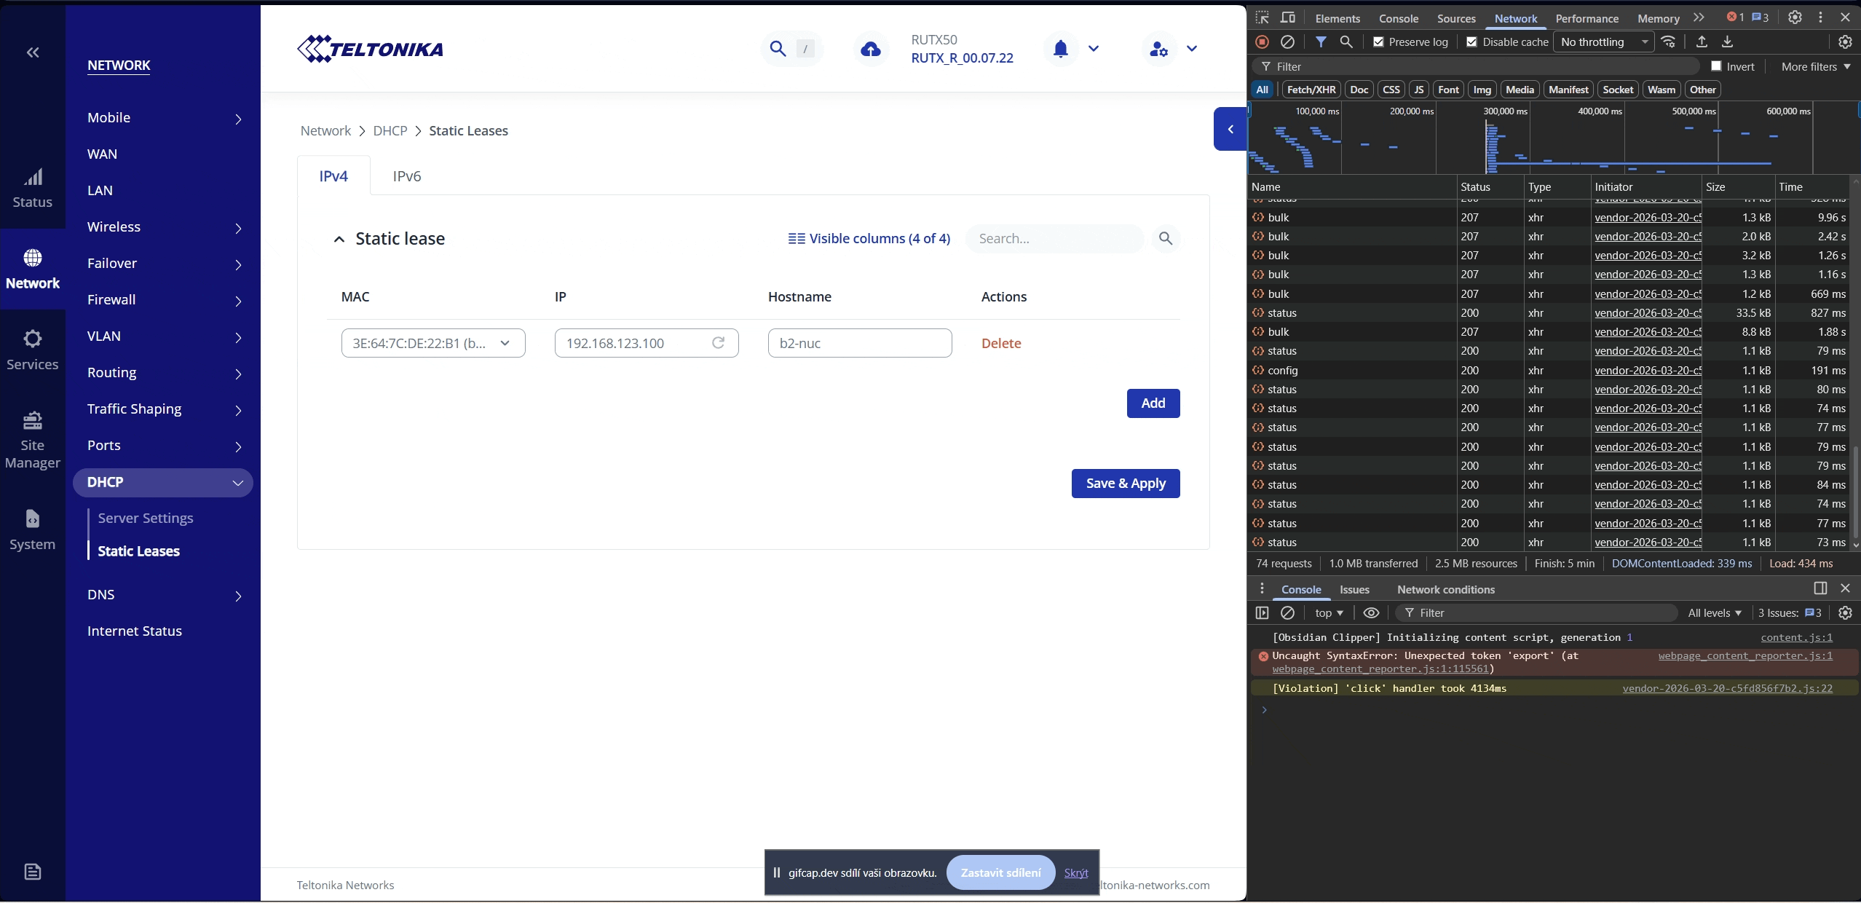Enable the Invert filter checkbox
Image resolution: width=1861 pixels, height=903 pixels.
click(x=1716, y=66)
